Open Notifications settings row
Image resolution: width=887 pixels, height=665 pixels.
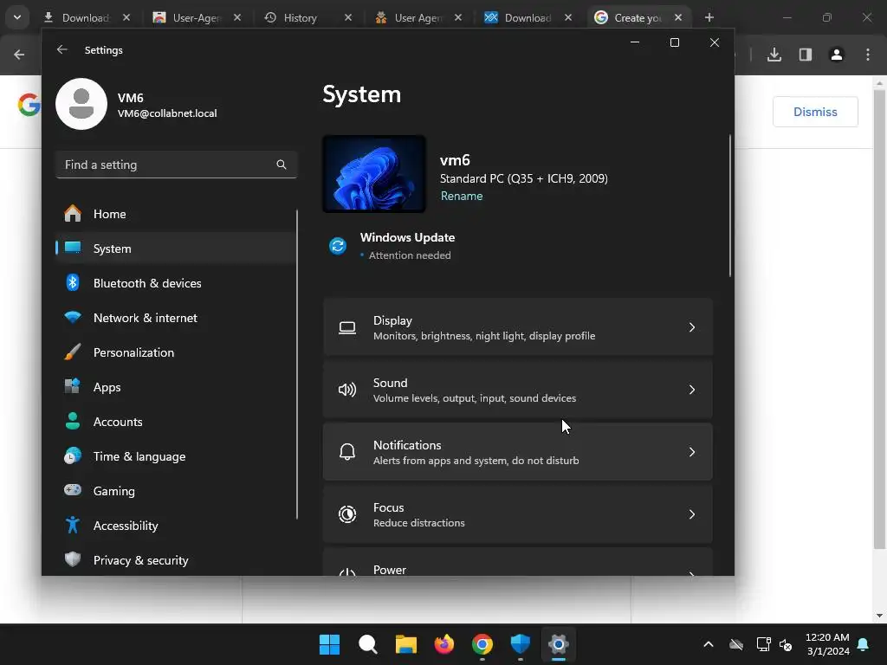click(518, 452)
